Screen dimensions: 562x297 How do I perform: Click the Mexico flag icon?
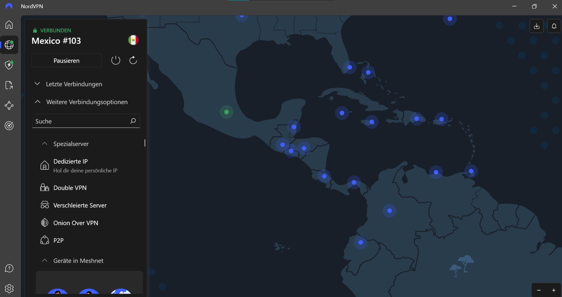click(133, 40)
